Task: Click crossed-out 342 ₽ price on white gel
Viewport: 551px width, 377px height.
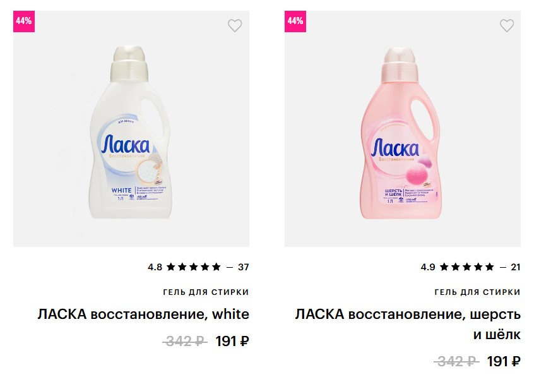Action: [x=184, y=342]
